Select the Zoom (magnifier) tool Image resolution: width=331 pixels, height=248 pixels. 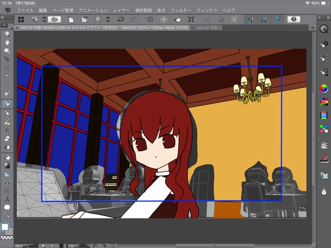7,34
